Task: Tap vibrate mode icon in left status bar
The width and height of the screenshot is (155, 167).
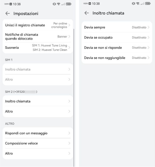Action: pos(54,4)
